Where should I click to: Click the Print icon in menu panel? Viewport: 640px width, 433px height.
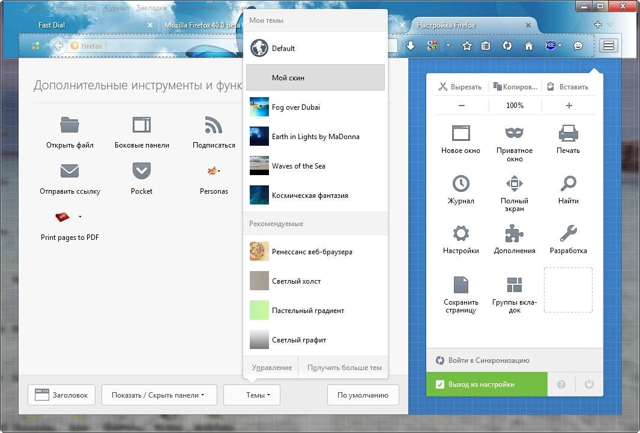pyautogui.click(x=568, y=133)
